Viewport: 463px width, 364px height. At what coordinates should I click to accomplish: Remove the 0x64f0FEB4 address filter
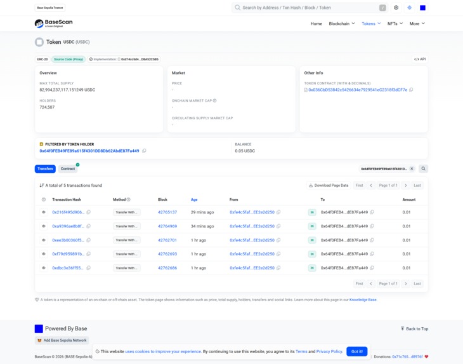point(412,168)
